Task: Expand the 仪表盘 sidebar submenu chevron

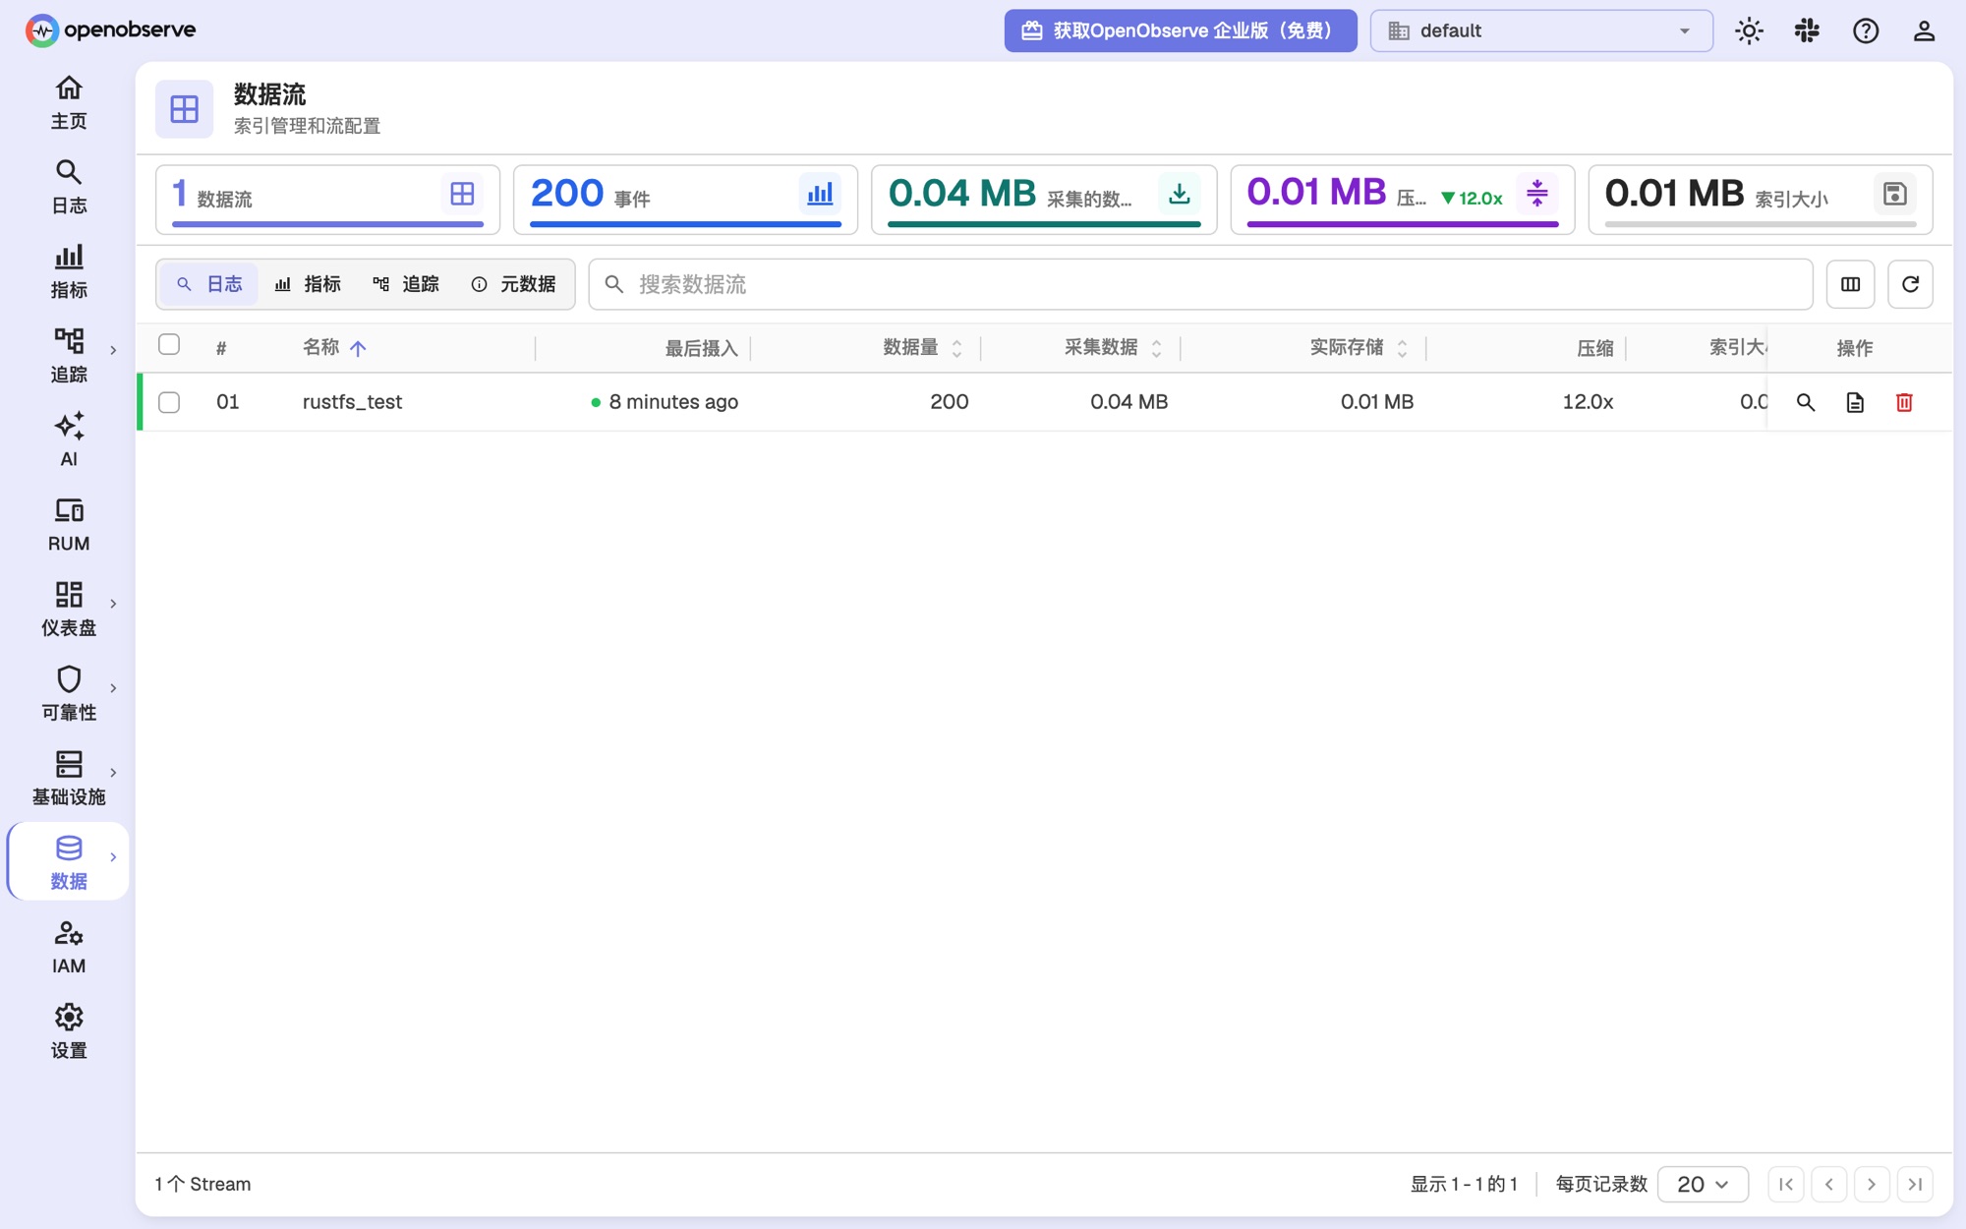Action: click(113, 604)
